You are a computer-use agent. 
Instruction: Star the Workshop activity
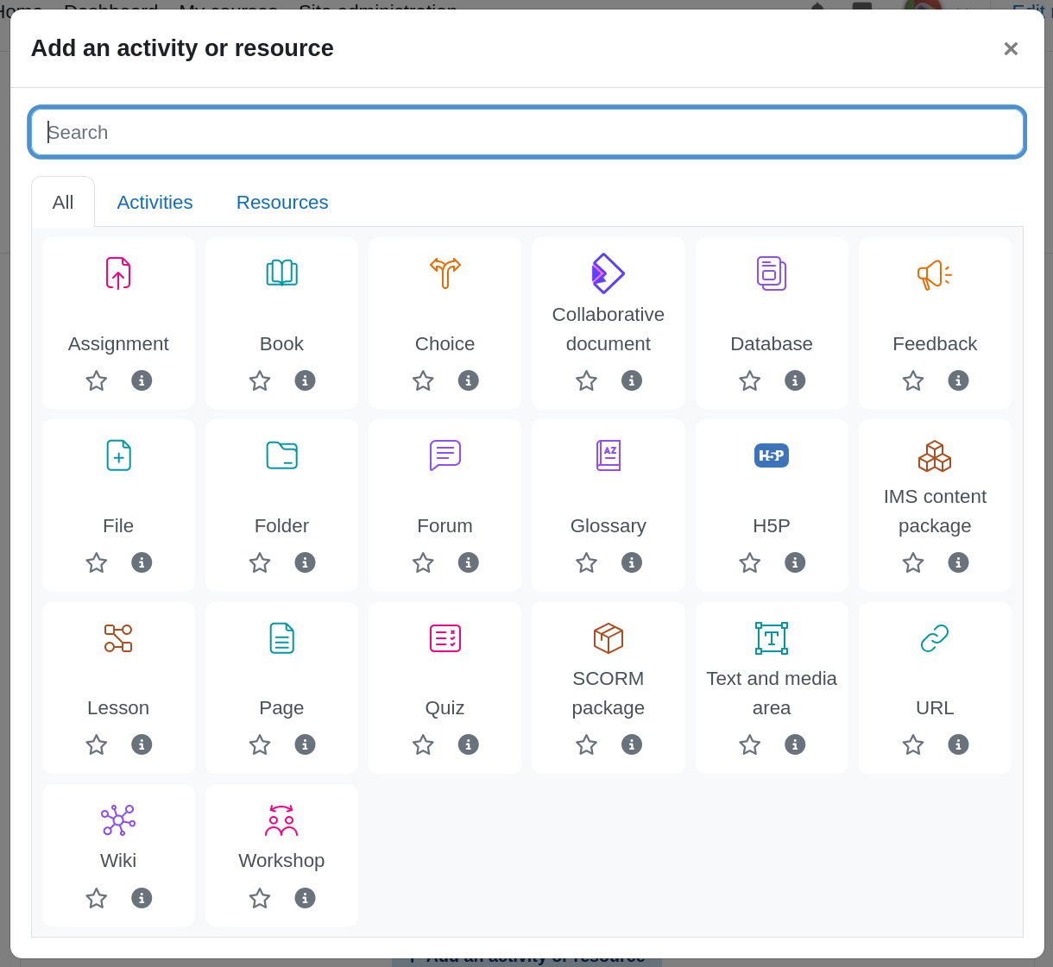coord(260,898)
